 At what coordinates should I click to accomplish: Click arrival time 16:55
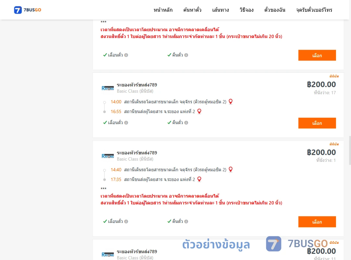pyautogui.click(x=116, y=111)
